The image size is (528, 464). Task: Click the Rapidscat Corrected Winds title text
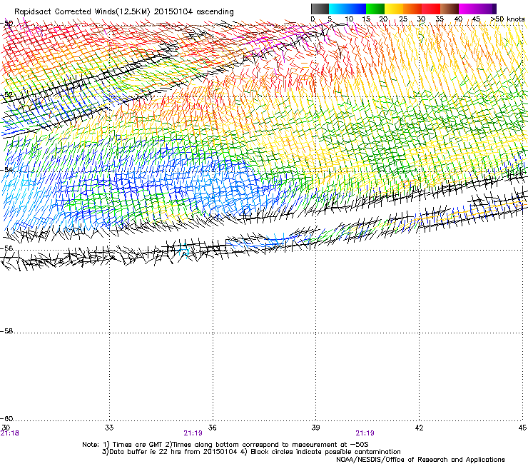point(124,11)
